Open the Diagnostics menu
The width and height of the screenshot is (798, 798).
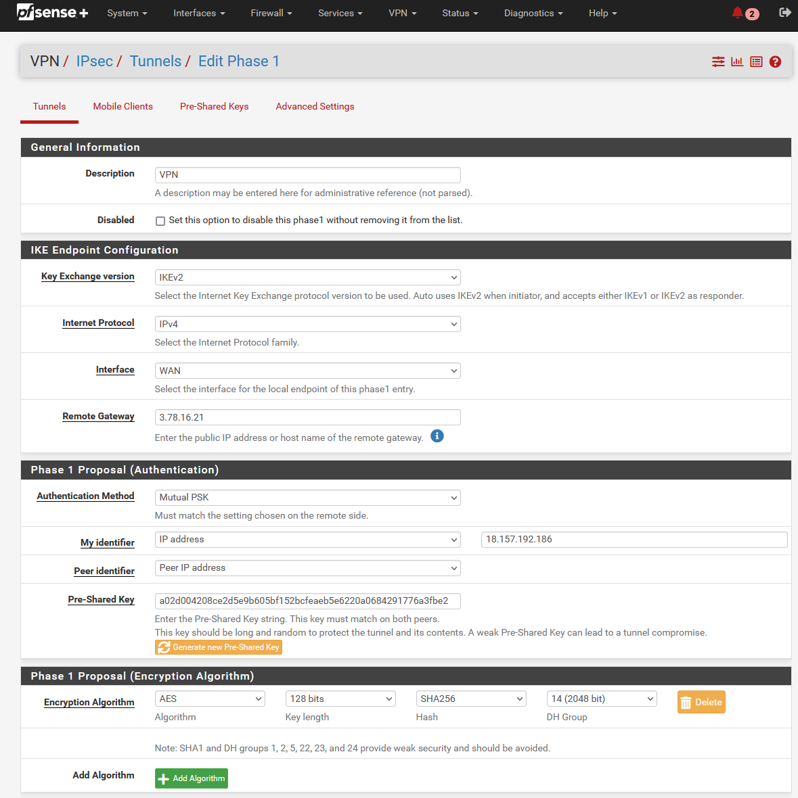[533, 13]
